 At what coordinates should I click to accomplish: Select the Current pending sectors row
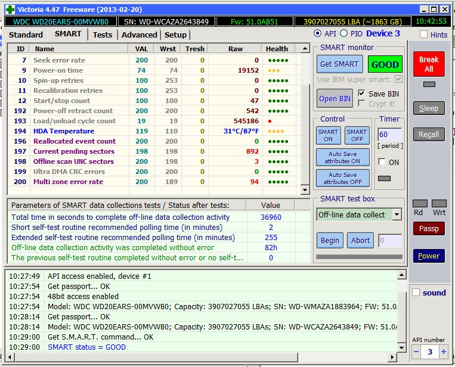tap(154, 151)
